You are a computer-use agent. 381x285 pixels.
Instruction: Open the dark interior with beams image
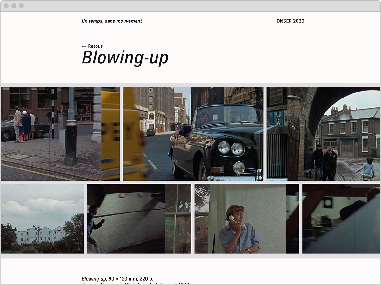(x=341, y=219)
